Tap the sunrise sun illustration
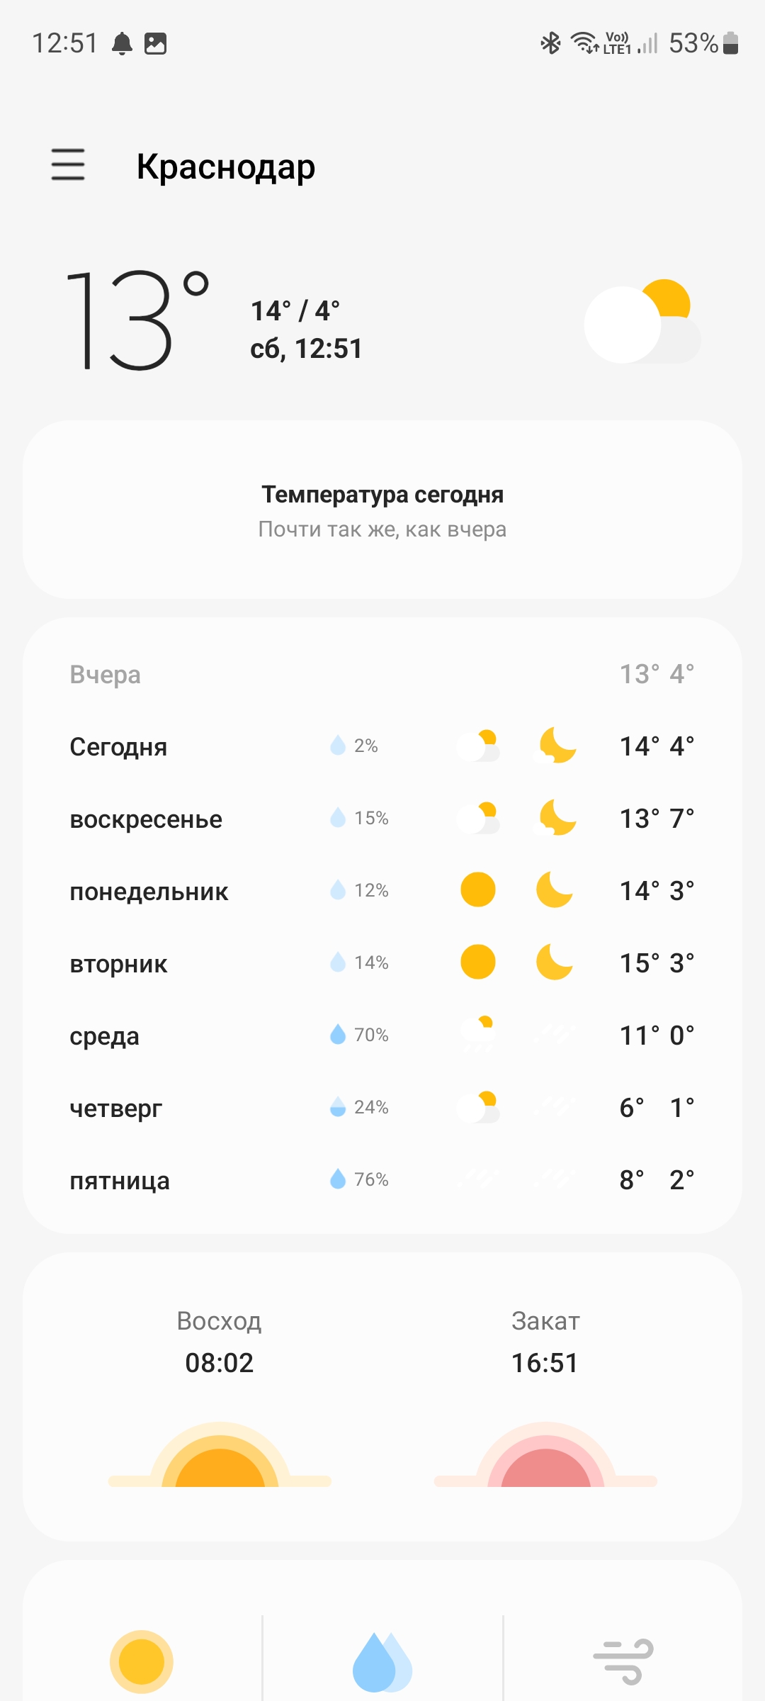The image size is (765, 1701). pyautogui.click(x=220, y=1456)
